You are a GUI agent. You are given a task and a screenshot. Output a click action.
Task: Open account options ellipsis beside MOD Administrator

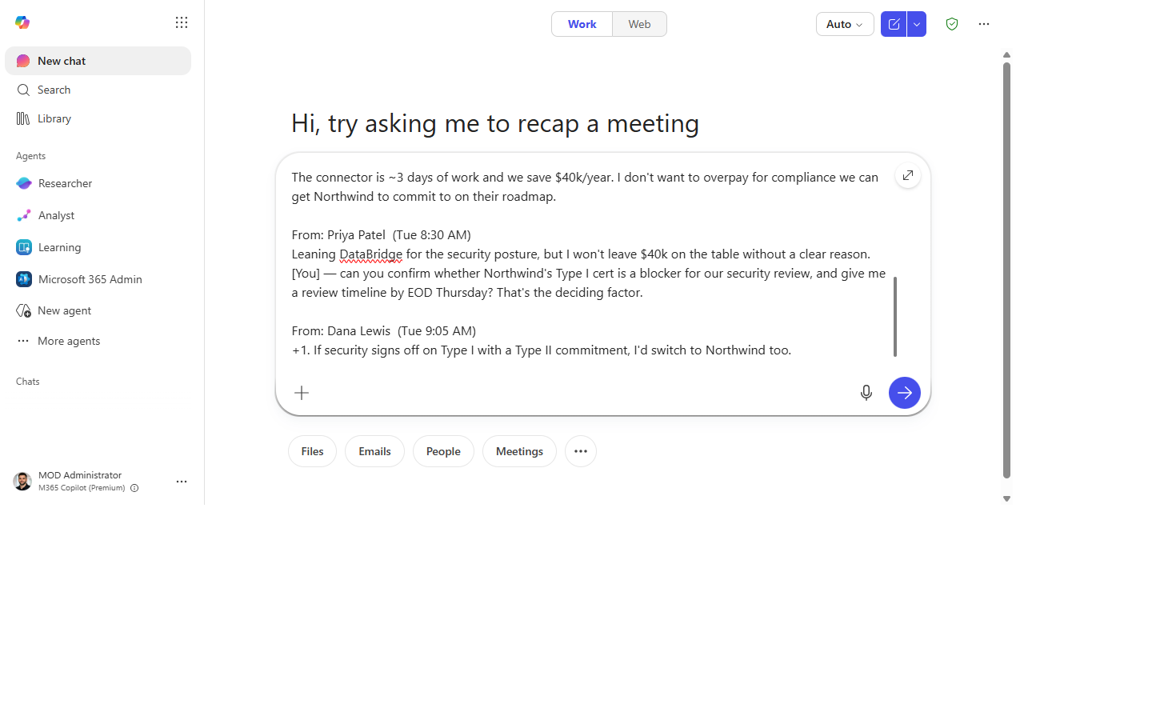coord(182,482)
